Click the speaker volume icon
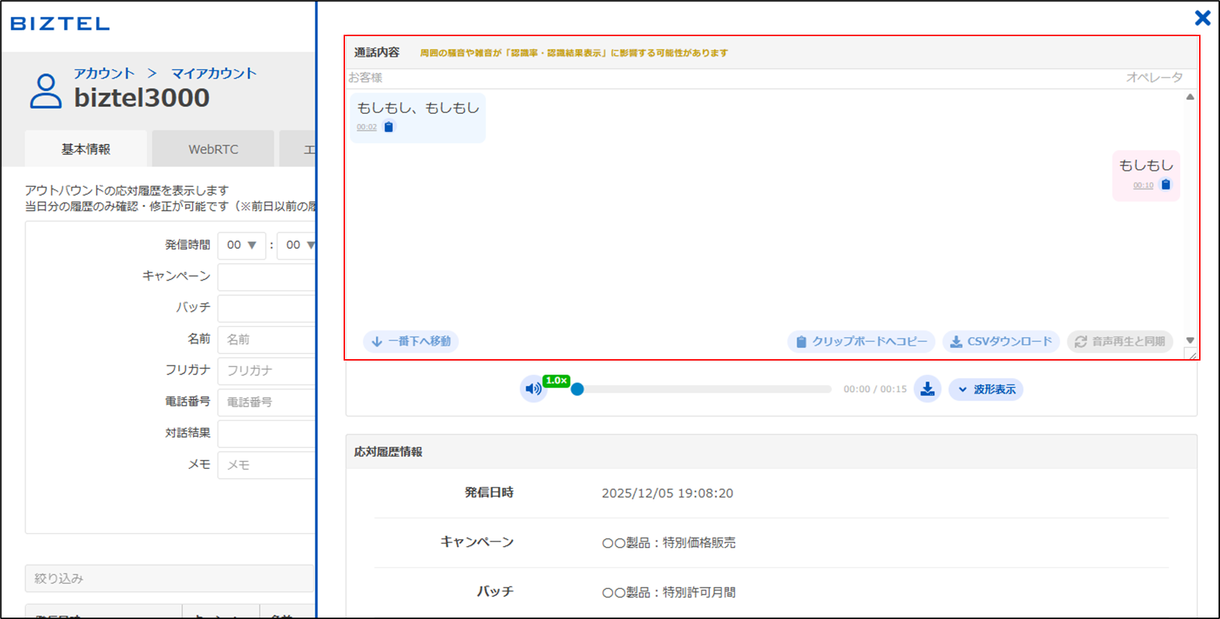 click(x=533, y=389)
